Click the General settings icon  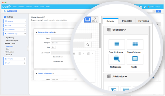point(6,21)
